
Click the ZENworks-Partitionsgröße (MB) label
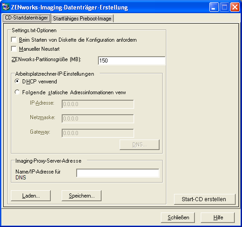coord(46,59)
